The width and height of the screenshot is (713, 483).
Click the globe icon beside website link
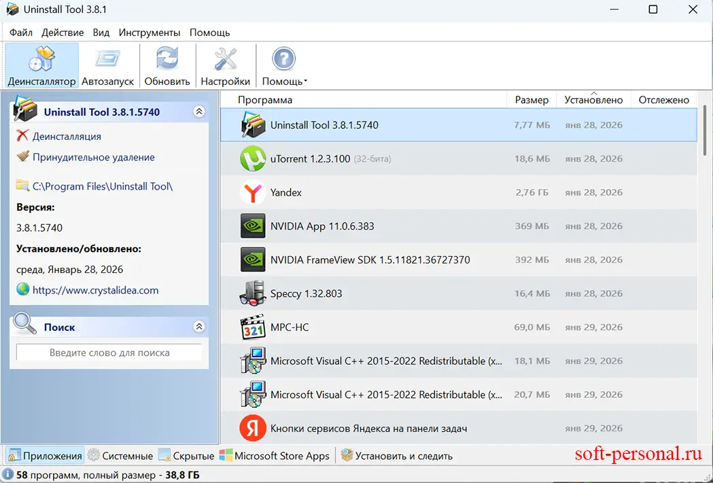pyautogui.click(x=22, y=289)
